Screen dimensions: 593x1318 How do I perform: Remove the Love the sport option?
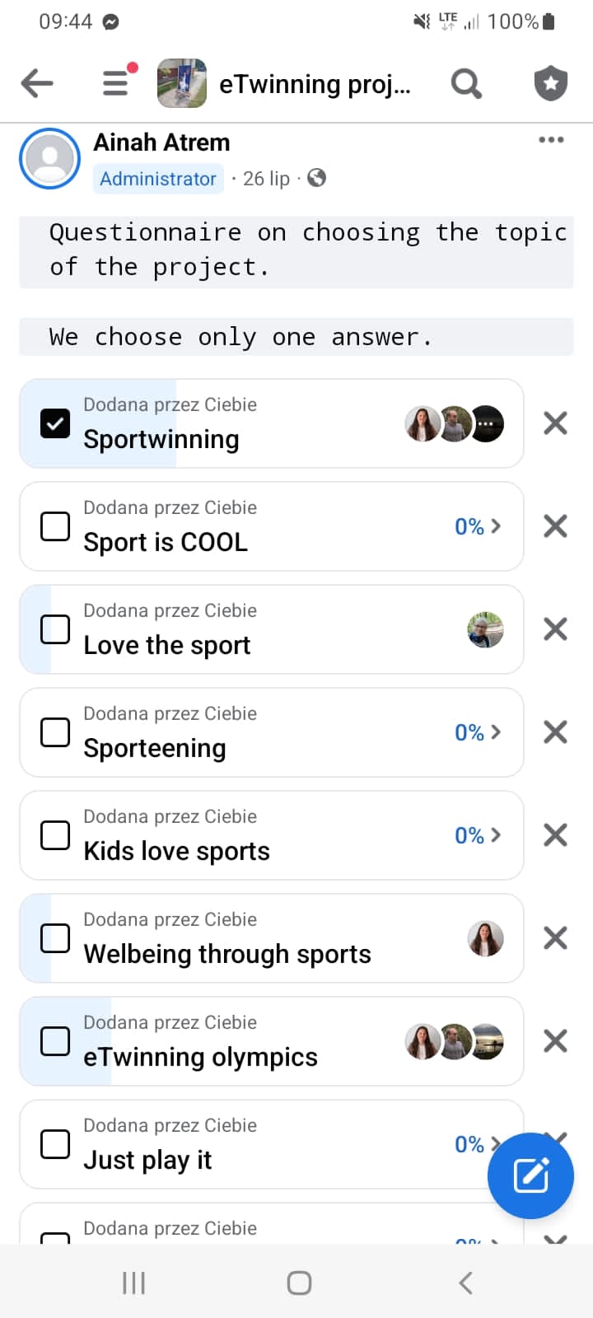coord(556,629)
